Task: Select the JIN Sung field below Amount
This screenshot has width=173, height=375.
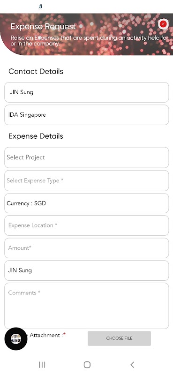Action: point(87,270)
